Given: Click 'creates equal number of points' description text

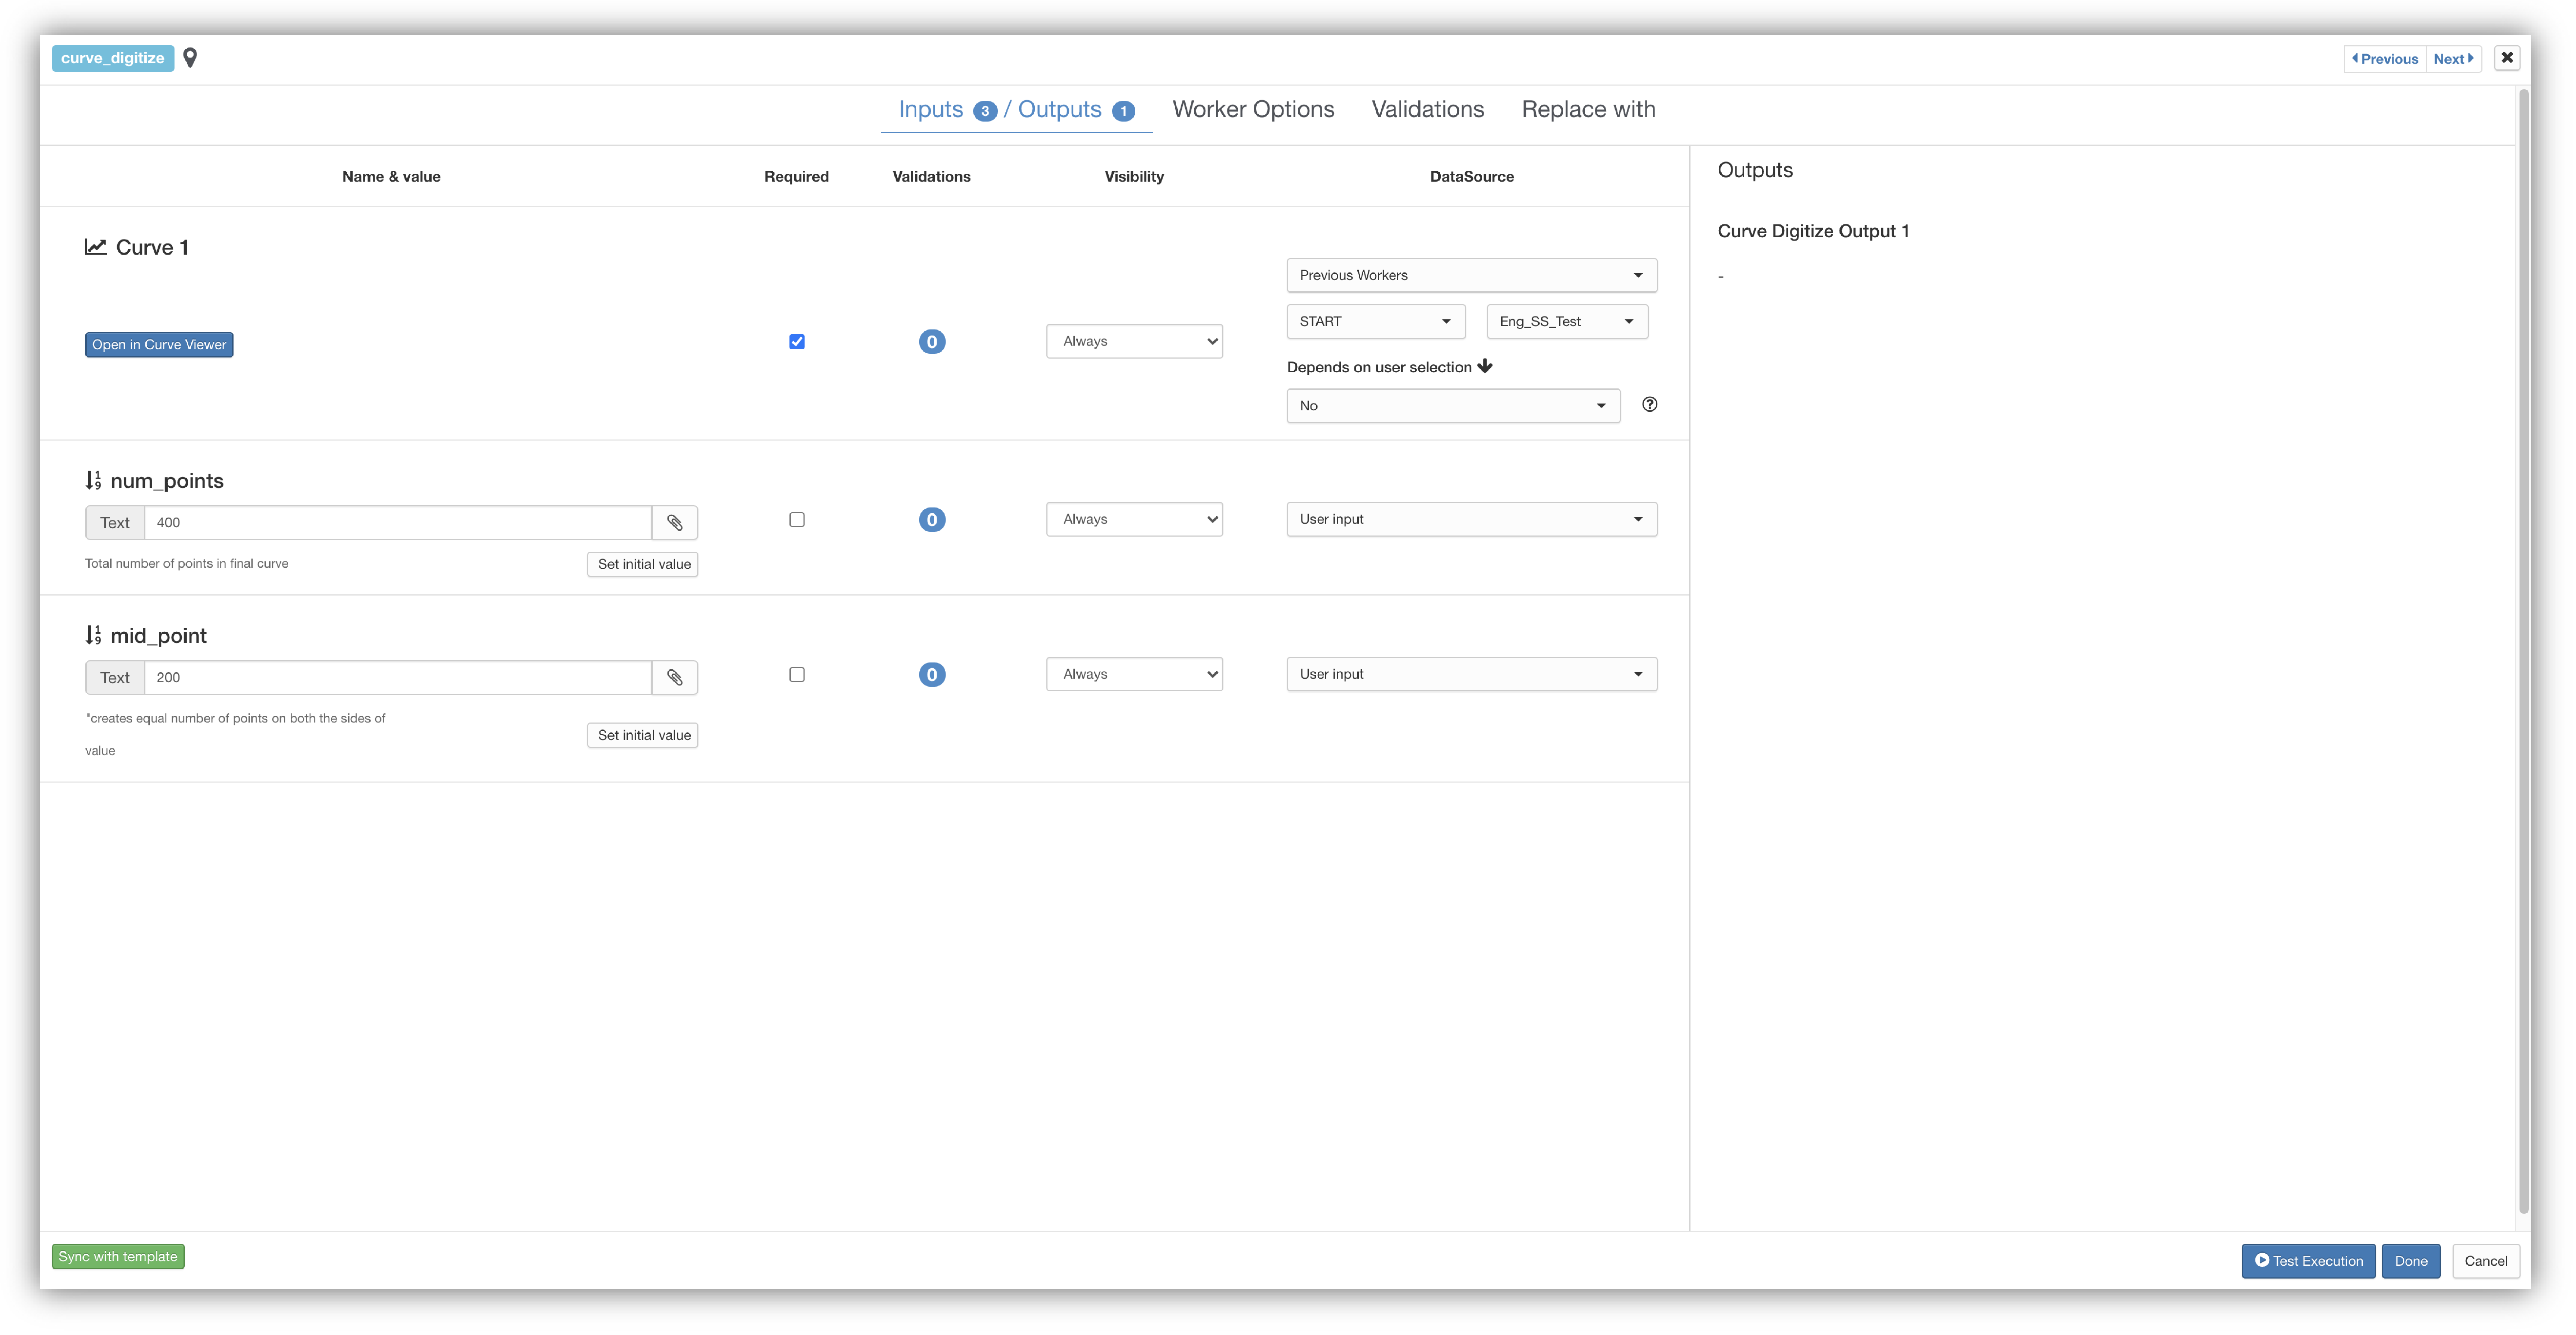Looking at the screenshot, I should 235,734.
